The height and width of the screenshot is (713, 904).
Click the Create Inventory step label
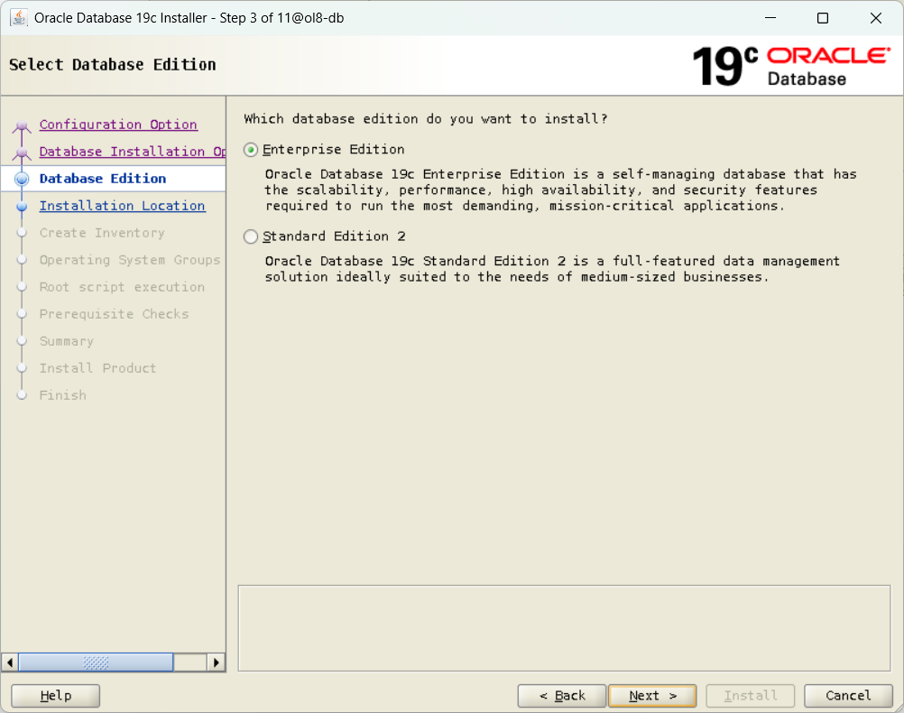[x=102, y=233]
